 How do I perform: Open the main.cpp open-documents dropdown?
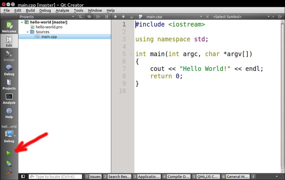coord(174,16)
